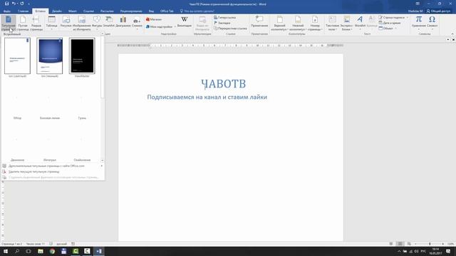Image resolution: width=456 pixels, height=256 pixels.
Task: Open Windows taskbar search
Action: pos(17,251)
